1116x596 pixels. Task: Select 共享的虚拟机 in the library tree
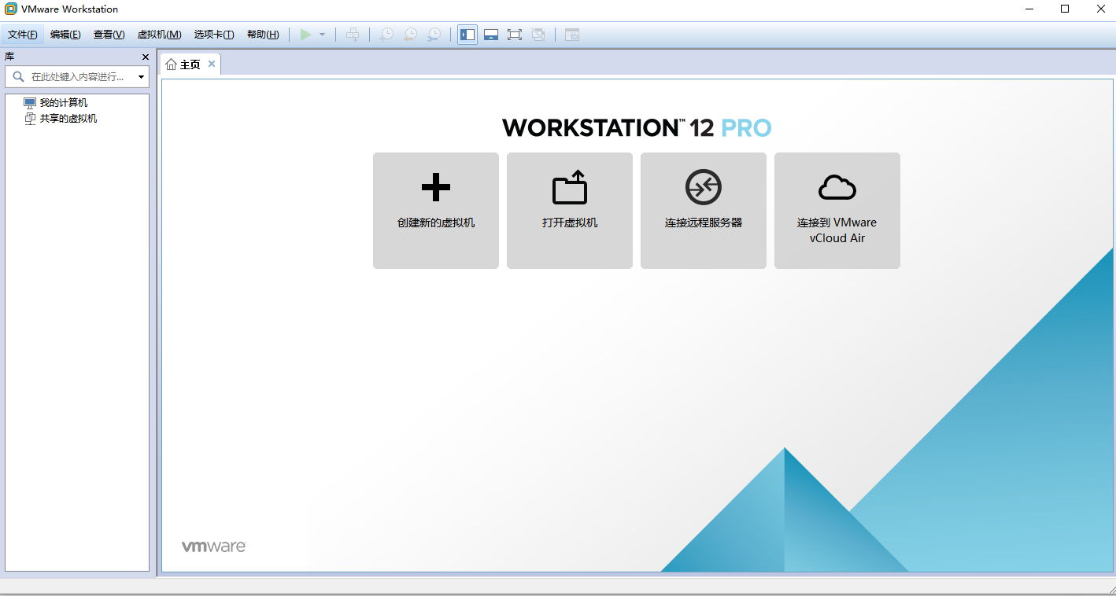tap(68, 119)
